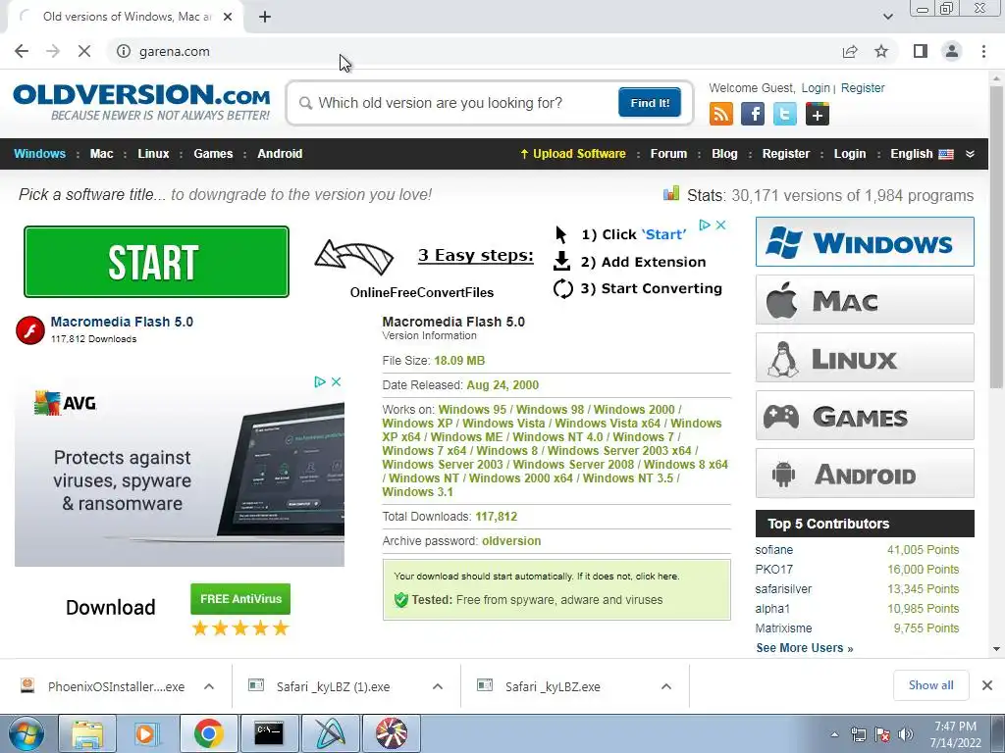Click the OLDVERSION.com logo
Image resolution: width=1005 pixels, height=753 pixels.
tap(141, 102)
